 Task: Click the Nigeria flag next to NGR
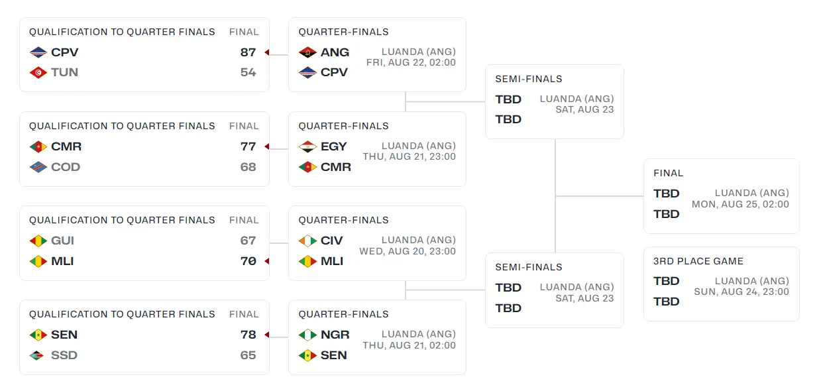[307, 335]
